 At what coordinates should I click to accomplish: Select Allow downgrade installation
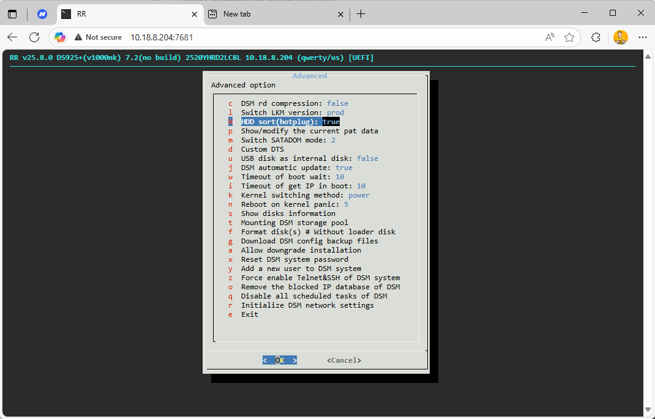[x=295, y=250]
